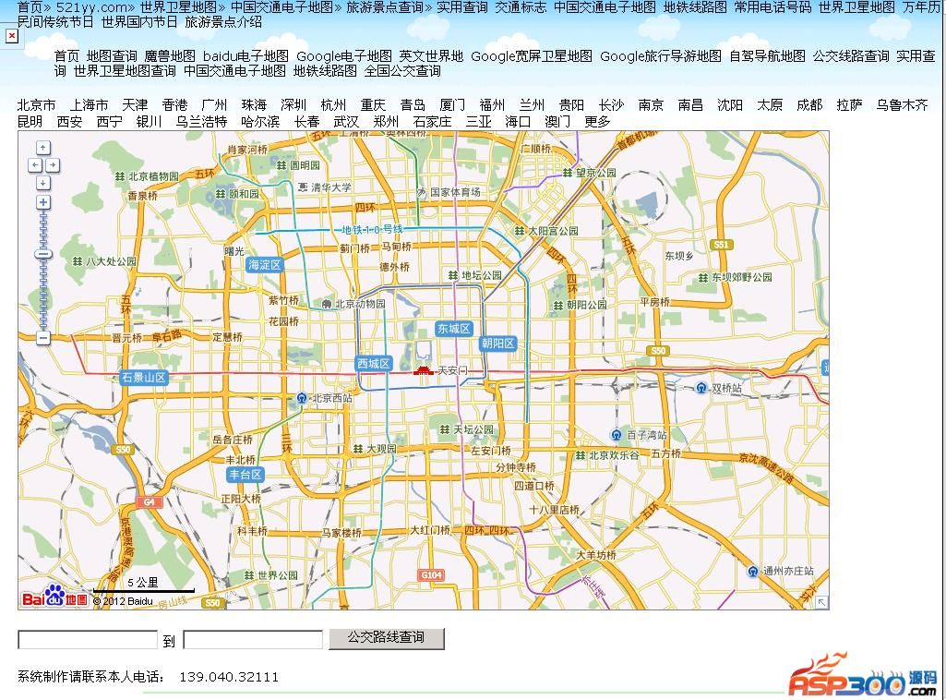Open the 旅游景点介绍 link
Screen dimensions: 946x700
[x=223, y=22]
